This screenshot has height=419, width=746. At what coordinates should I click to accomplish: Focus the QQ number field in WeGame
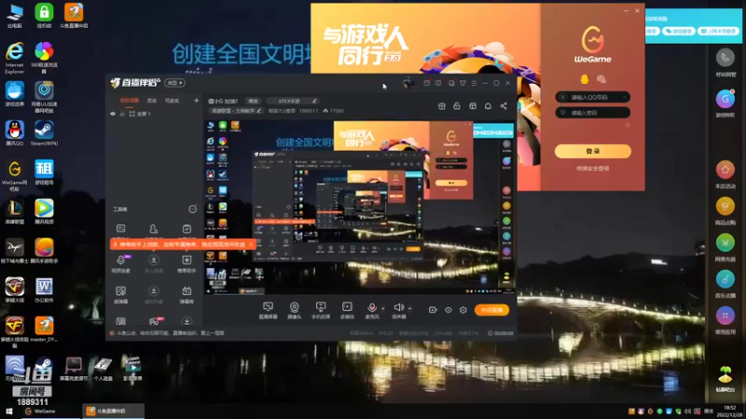click(593, 97)
